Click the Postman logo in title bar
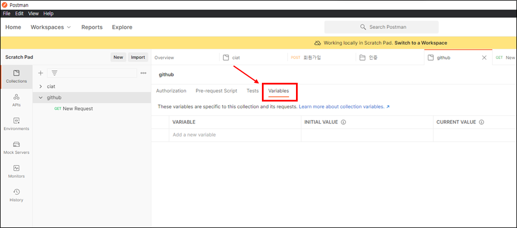 click(5, 5)
